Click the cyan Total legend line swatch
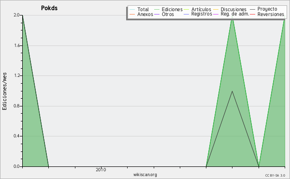 (x=132, y=9)
